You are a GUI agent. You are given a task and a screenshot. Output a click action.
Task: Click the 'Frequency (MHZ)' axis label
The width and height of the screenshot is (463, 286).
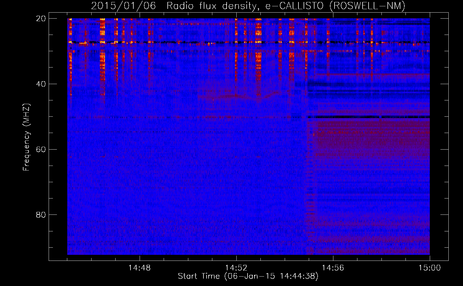click(x=26, y=137)
